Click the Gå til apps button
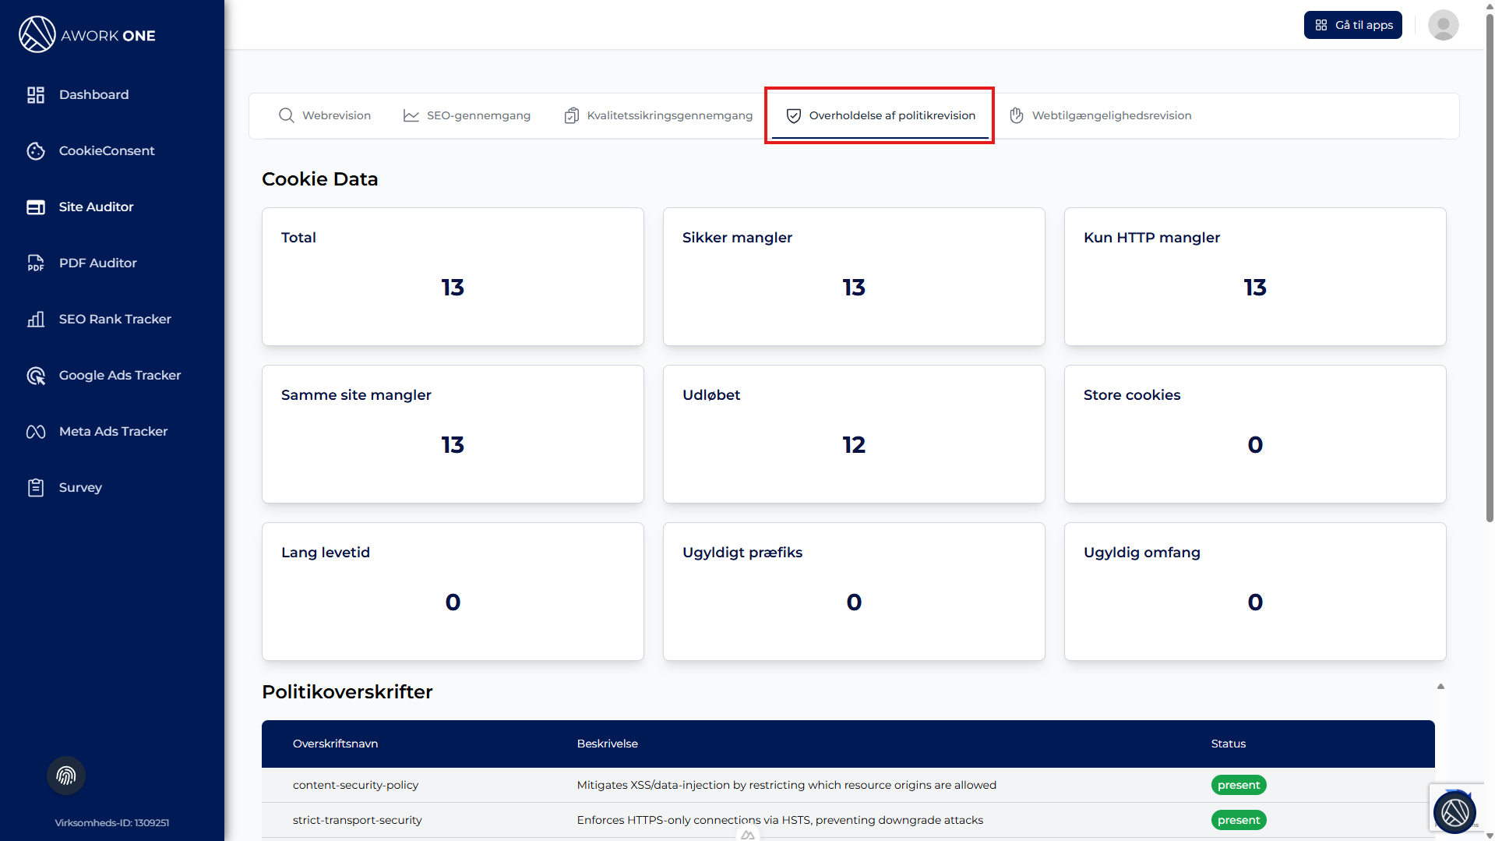The image size is (1495, 841). click(1353, 25)
